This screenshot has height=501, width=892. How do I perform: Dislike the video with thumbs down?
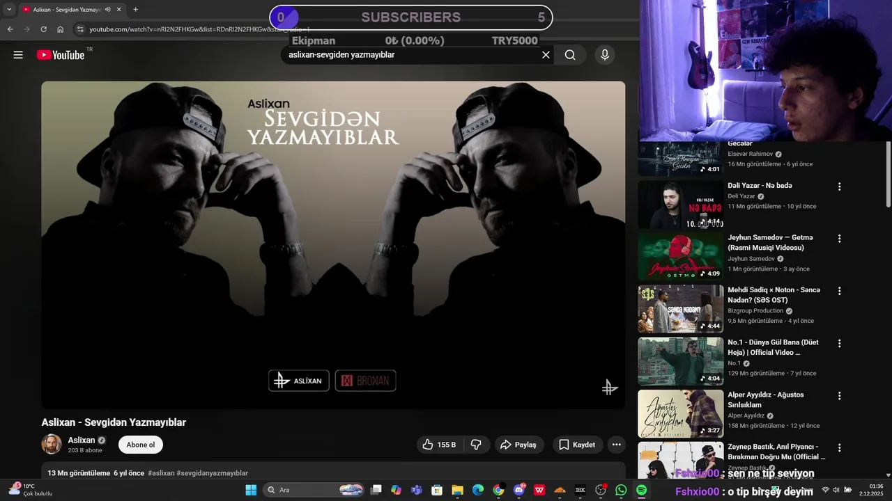click(476, 445)
